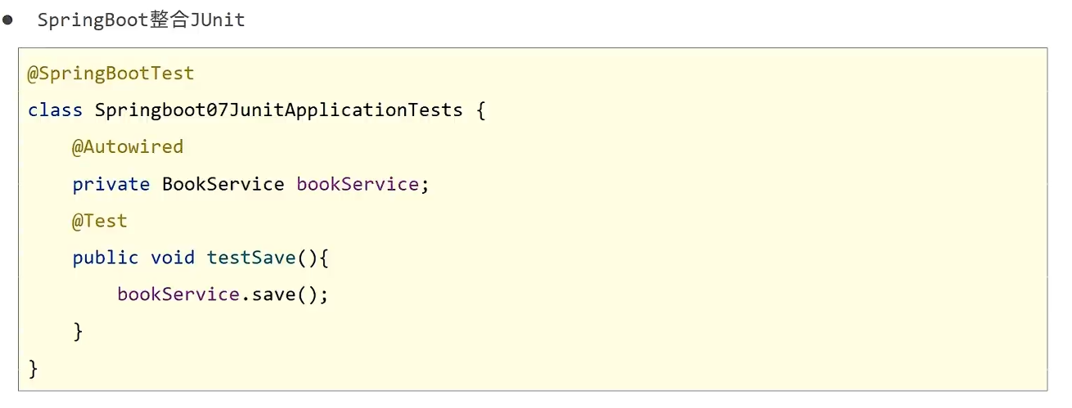Click the final closing brace of the class

point(34,369)
